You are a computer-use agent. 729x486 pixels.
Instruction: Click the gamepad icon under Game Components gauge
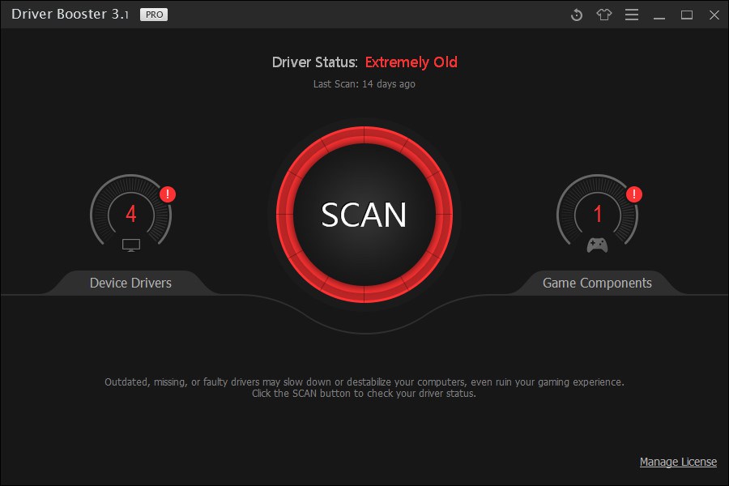[x=598, y=245]
